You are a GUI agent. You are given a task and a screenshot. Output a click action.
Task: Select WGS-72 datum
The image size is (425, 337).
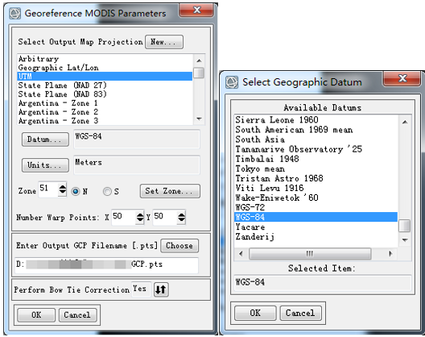click(x=316, y=207)
